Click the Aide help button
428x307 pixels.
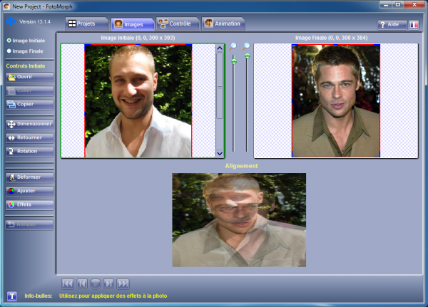(x=392, y=24)
